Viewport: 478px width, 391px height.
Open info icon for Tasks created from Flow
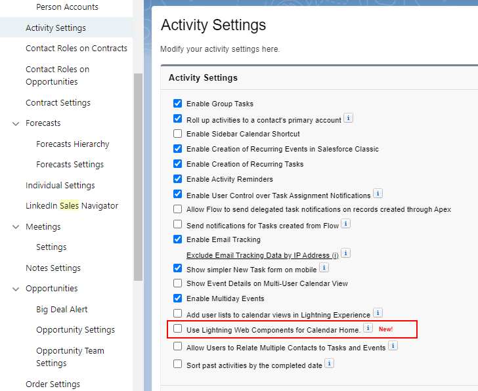pos(345,224)
